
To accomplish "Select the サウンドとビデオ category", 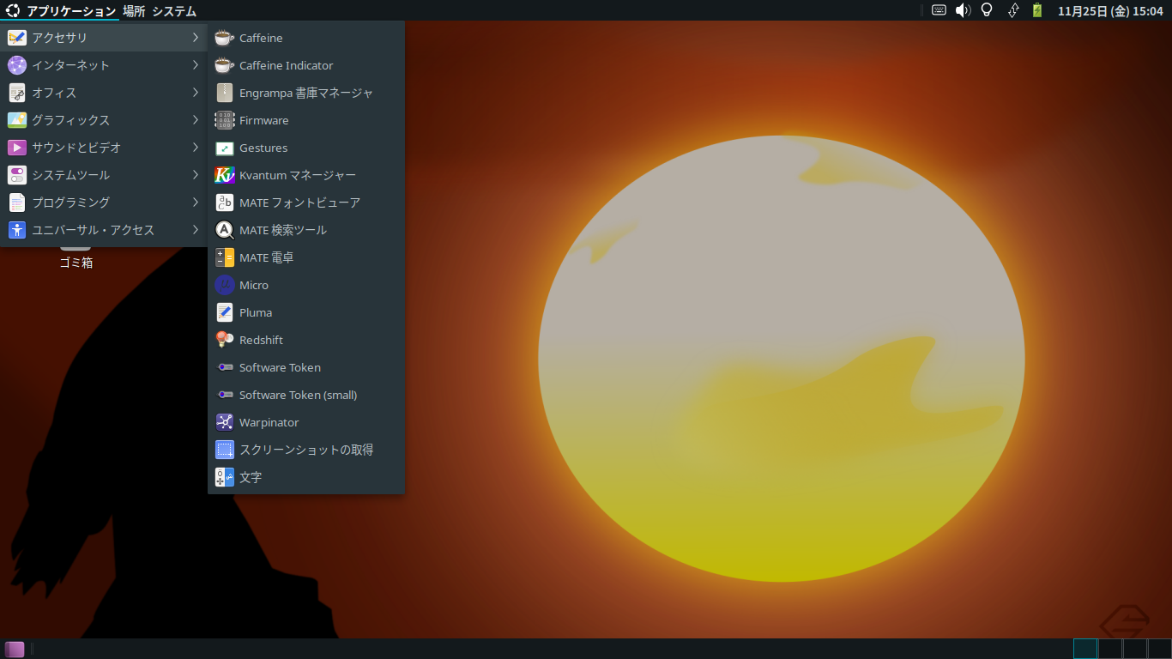I will [x=104, y=148].
